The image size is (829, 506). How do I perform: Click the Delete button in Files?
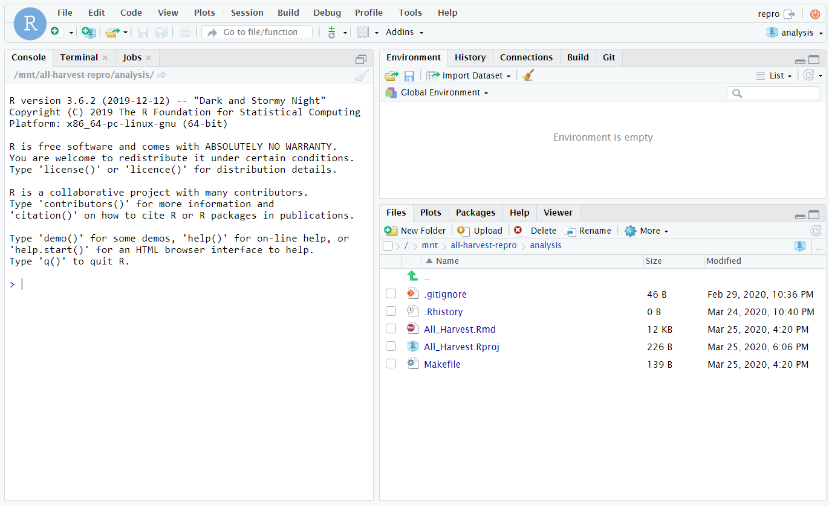click(535, 231)
